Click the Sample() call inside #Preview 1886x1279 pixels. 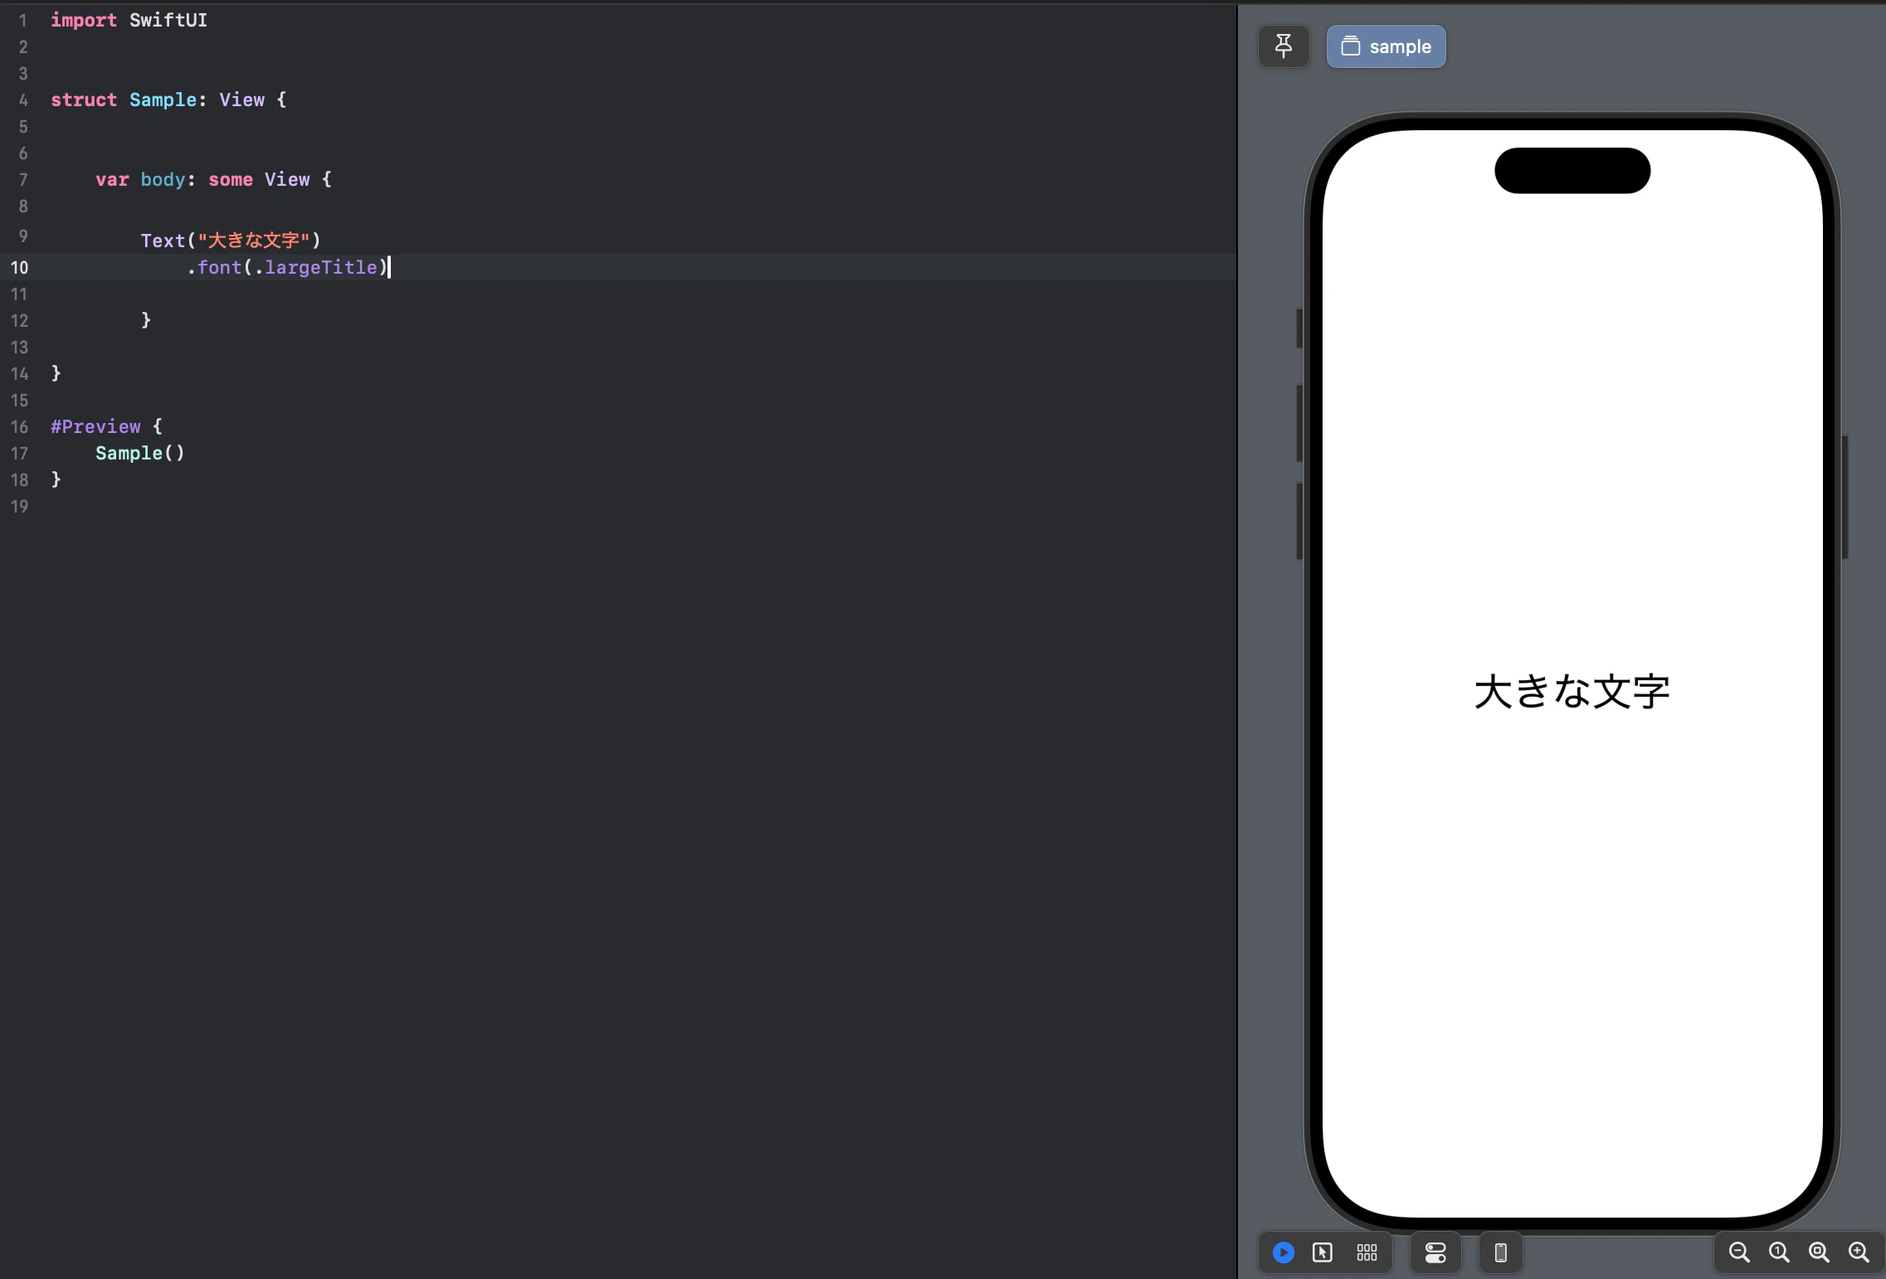[x=139, y=453]
